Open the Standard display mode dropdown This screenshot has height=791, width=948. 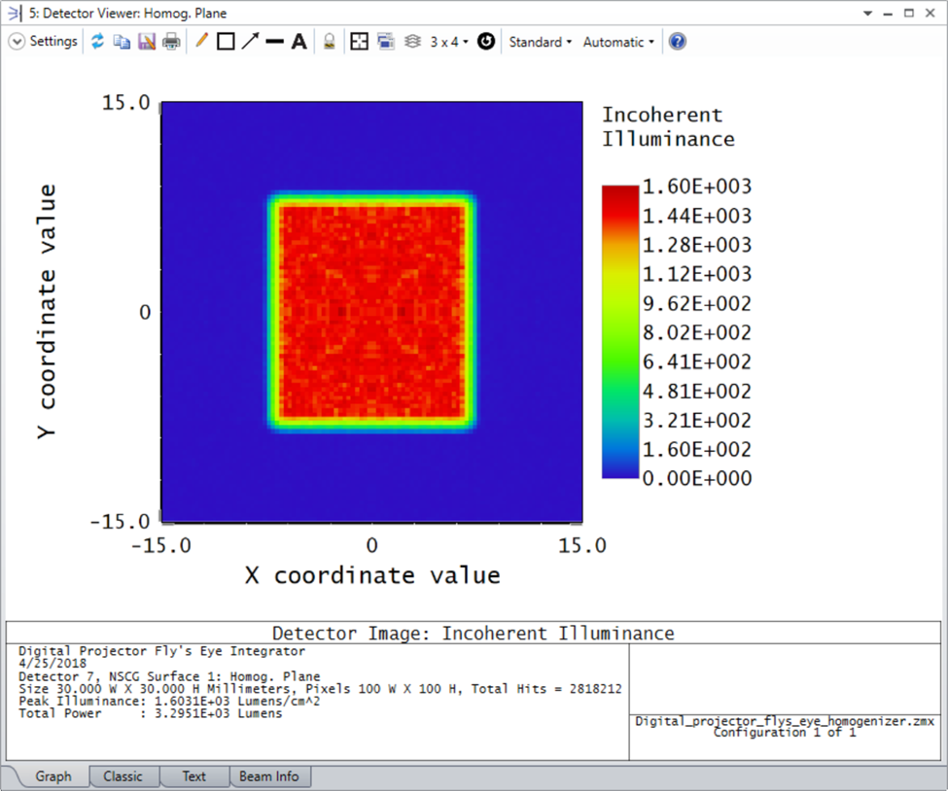point(539,41)
